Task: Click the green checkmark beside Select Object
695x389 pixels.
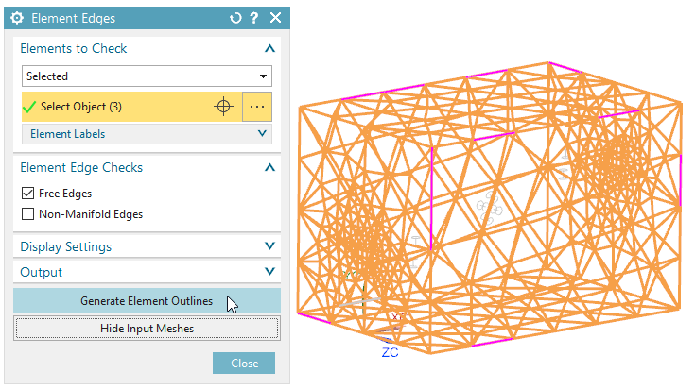Action: (x=29, y=107)
